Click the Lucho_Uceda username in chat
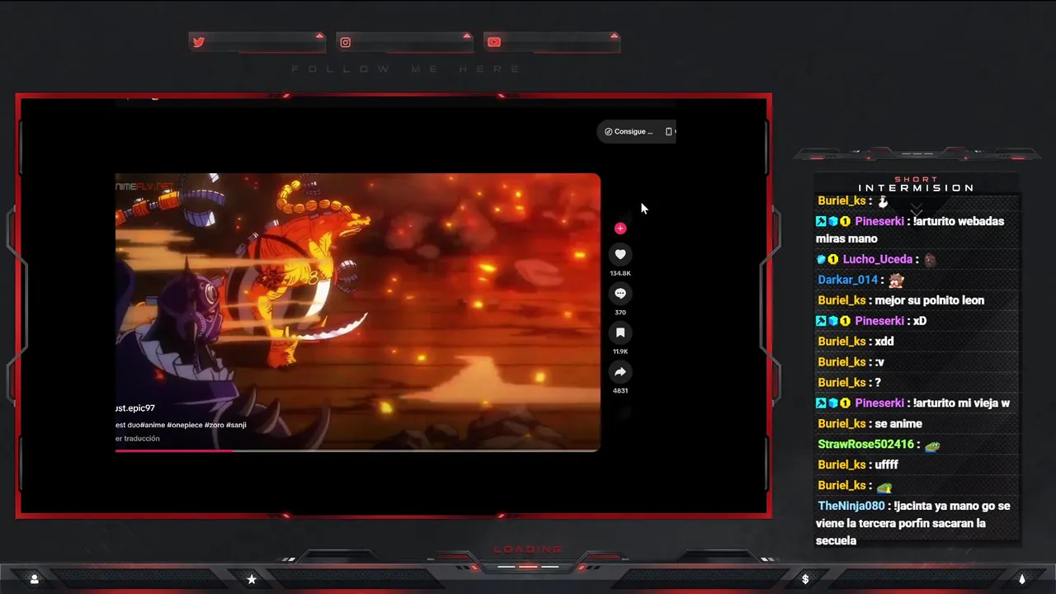 click(878, 259)
